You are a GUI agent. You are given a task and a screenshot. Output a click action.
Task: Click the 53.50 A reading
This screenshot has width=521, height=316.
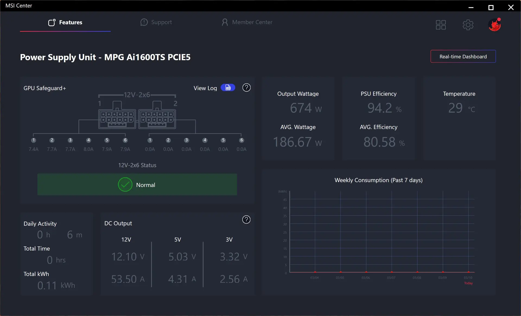coord(128,279)
